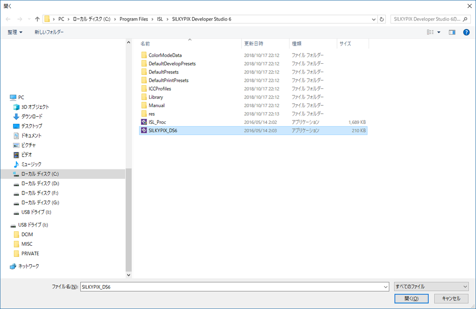Select the ISL_Proc application icon
The height and width of the screenshot is (309, 476).
pos(144,122)
